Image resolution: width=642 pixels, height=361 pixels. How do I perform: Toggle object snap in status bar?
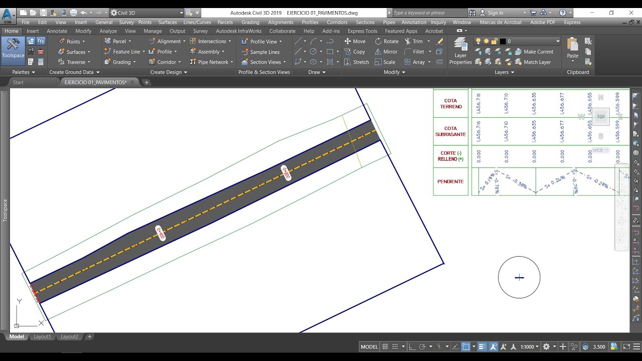point(466,346)
